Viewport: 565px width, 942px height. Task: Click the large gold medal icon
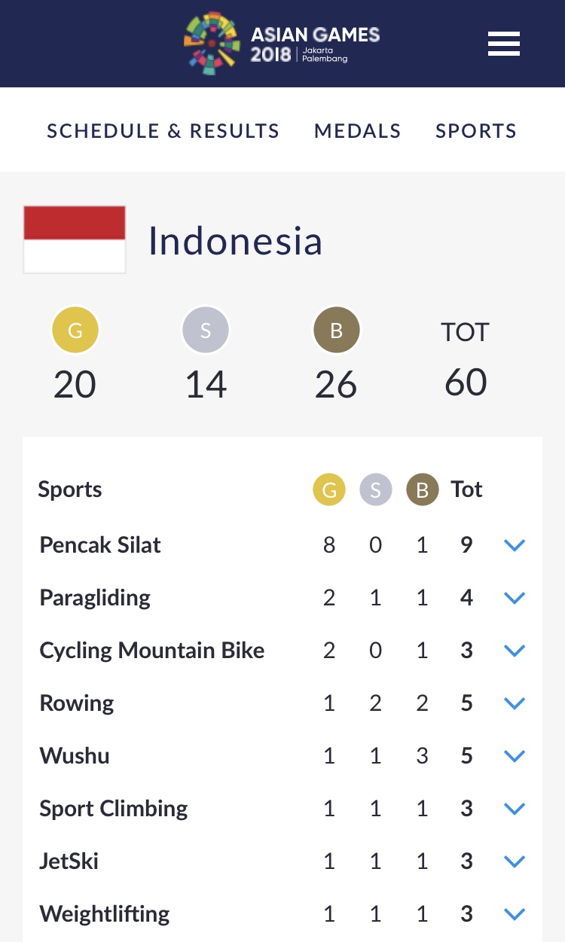tap(75, 331)
